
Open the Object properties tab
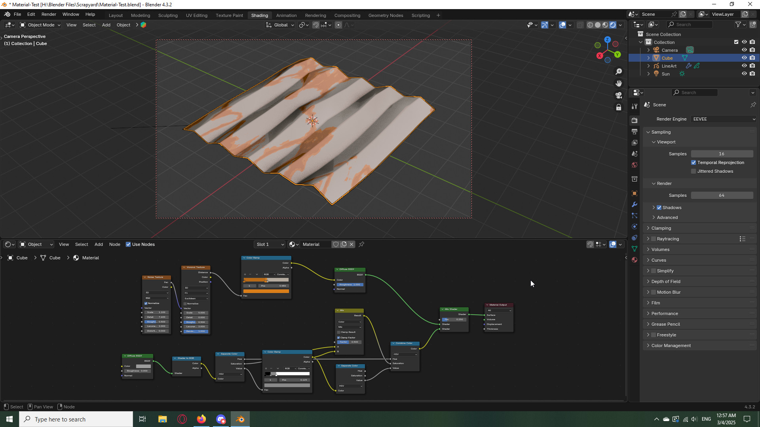point(635,193)
